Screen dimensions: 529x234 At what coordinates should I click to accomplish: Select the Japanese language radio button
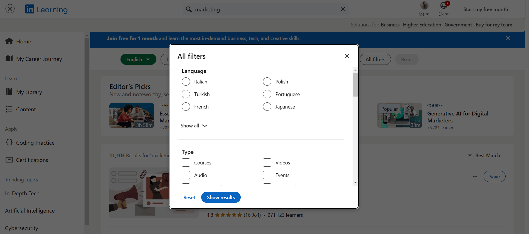pos(267,107)
